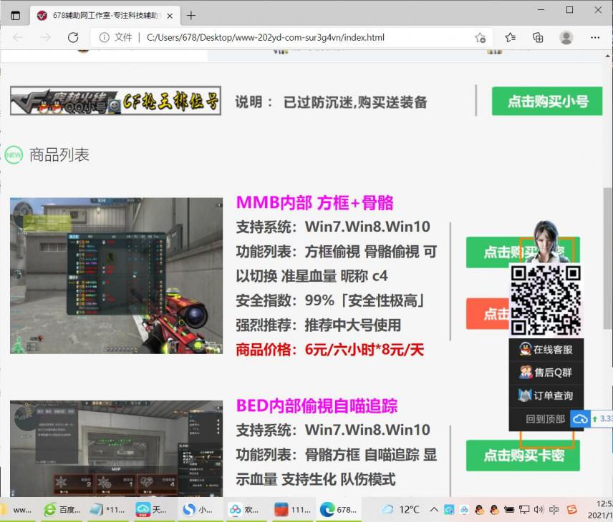Click the blue cloud upload icon near 回到顶部
The image size is (613, 522).
(579, 418)
